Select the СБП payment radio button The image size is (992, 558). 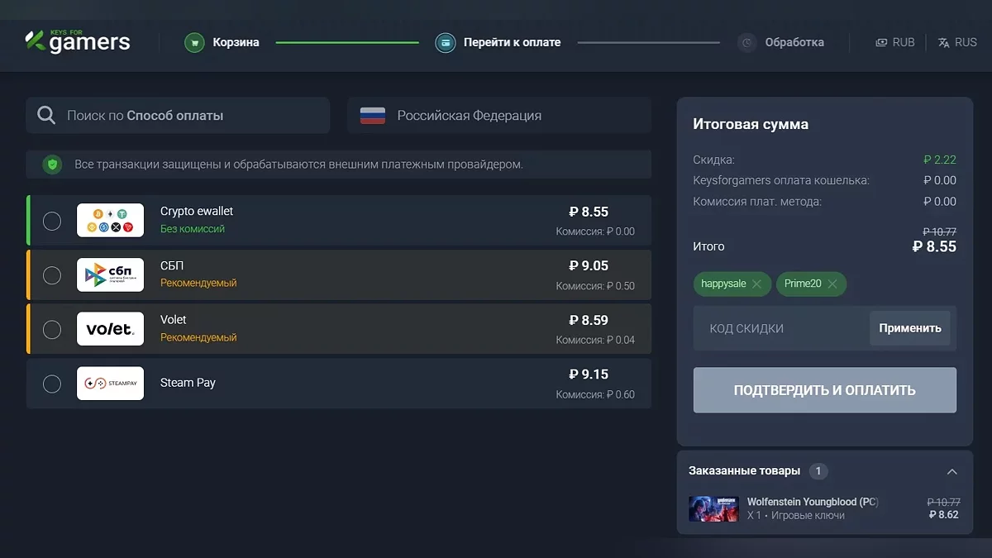52,275
